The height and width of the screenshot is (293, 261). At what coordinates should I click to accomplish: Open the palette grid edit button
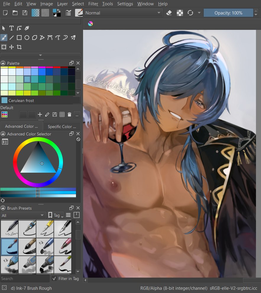(62, 114)
